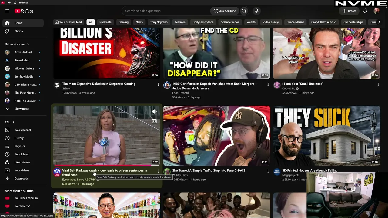Open the Subscriptions section header
Image resolution: width=388 pixels, height=218 pixels.
[17, 44]
